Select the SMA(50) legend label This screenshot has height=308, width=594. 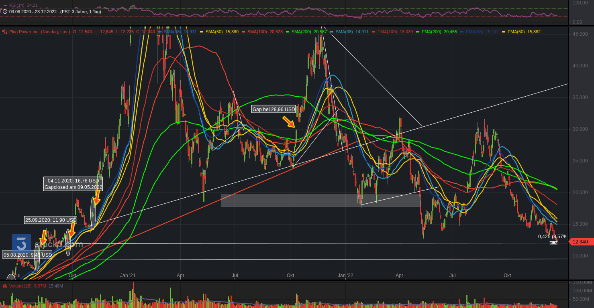tap(214, 32)
